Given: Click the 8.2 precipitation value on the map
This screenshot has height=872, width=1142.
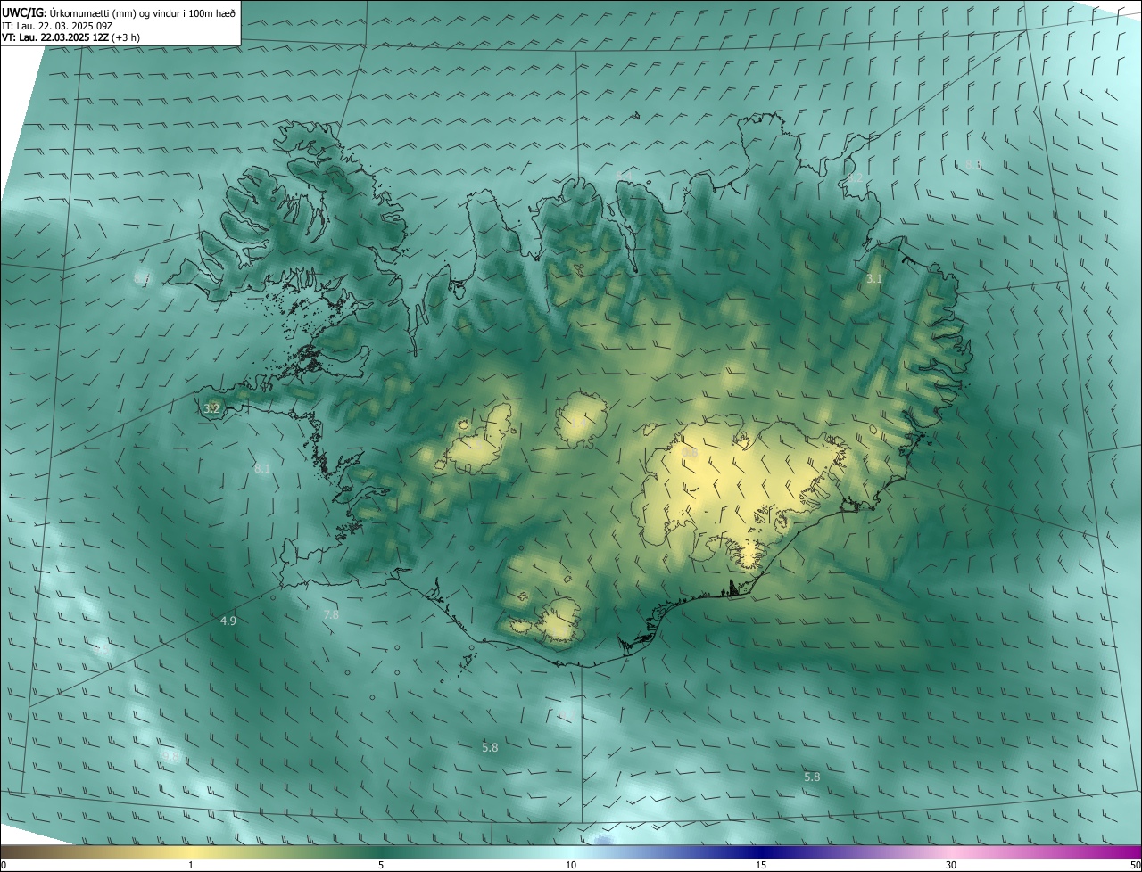Looking at the screenshot, I should [x=855, y=178].
